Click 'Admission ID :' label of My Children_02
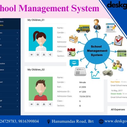This screenshot has height=127, width=127. tap(64, 92)
